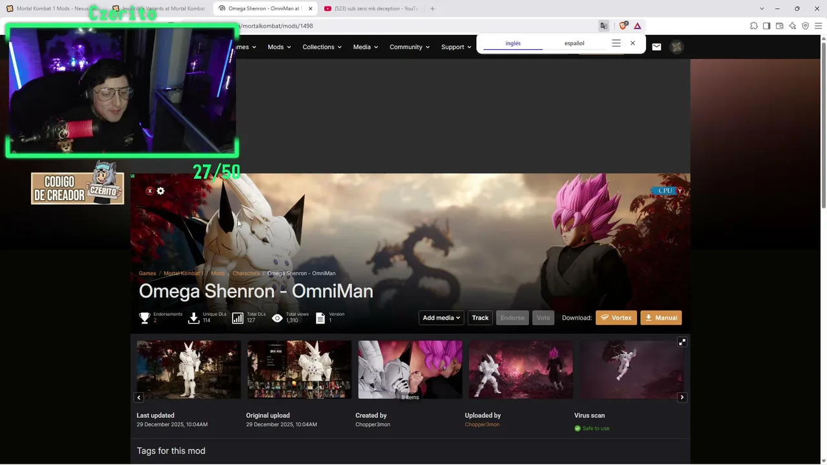
Task: Click the Omega Shenron - OmniMan page title
Action: click(256, 291)
